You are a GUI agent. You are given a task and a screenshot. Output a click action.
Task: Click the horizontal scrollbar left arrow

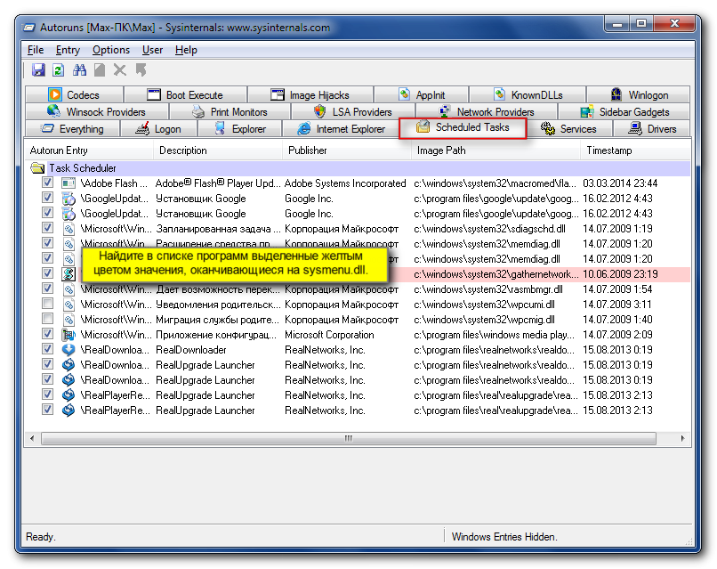point(32,438)
